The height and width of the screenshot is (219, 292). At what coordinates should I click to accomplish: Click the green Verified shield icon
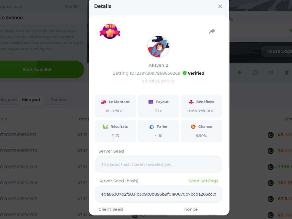point(185,73)
